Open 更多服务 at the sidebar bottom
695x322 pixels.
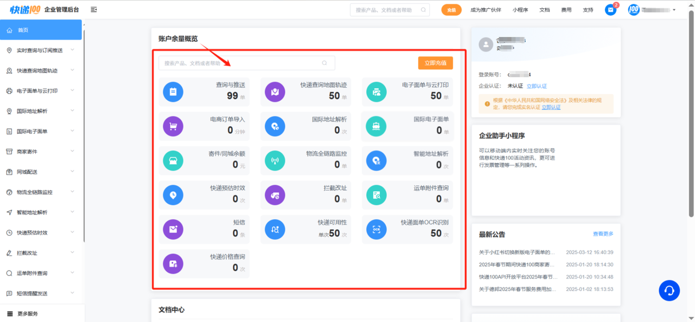click(42, 313)
